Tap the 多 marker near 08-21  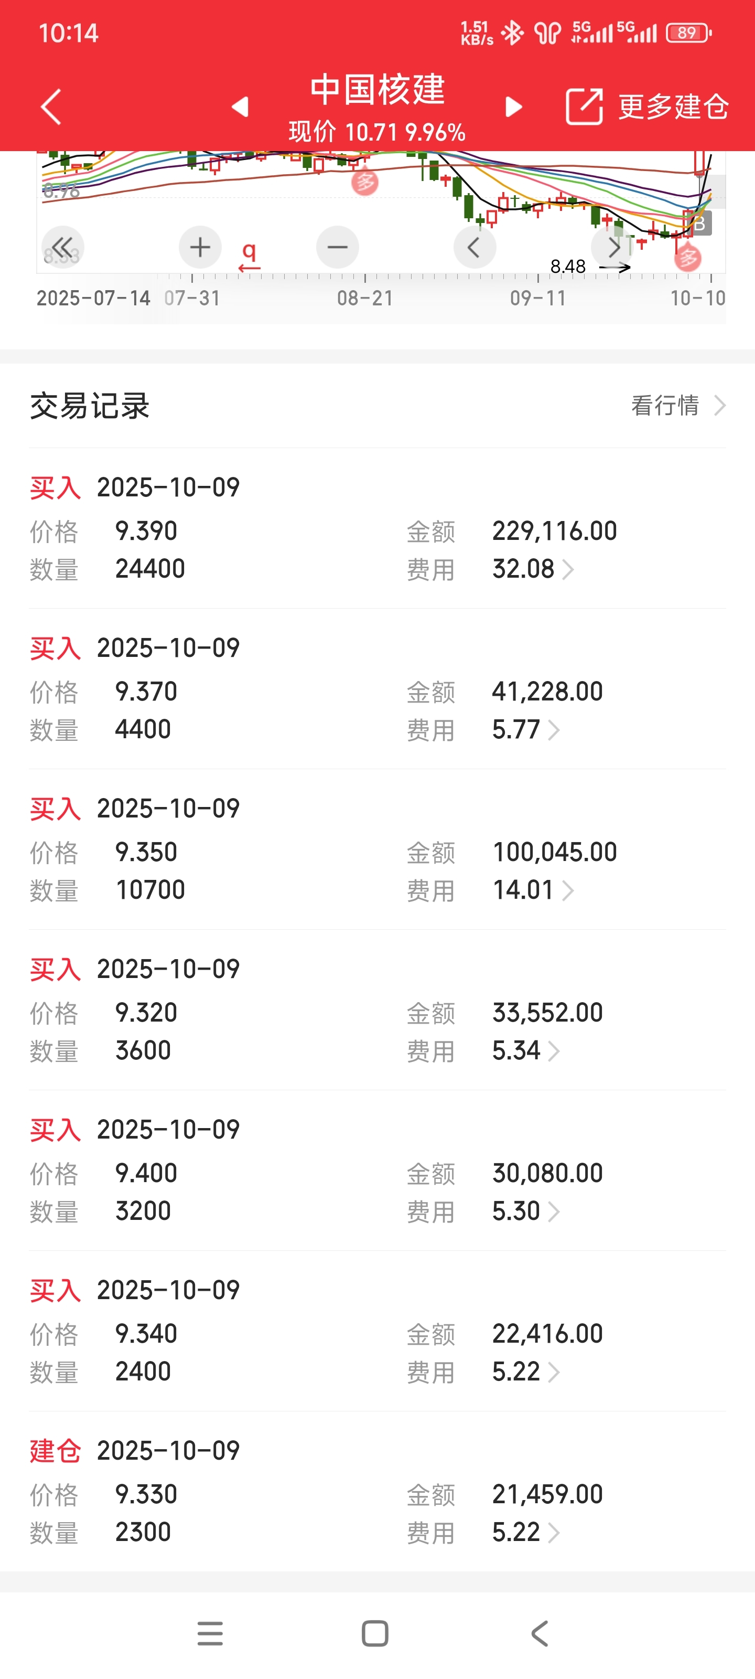click(x=365, y=182)
